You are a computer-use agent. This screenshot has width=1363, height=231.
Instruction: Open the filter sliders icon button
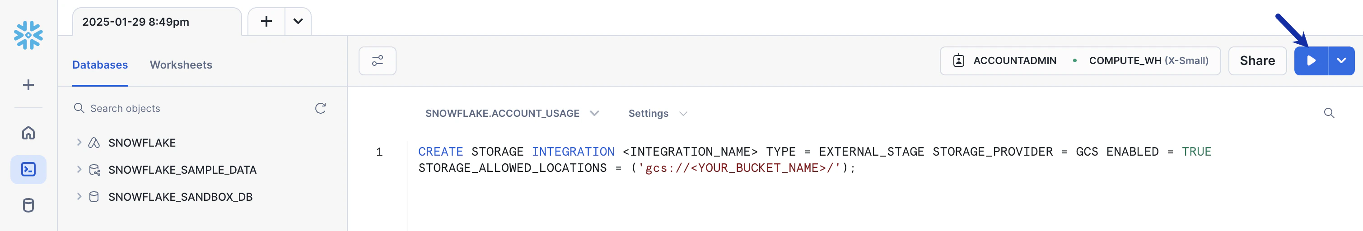click(377, 61)
